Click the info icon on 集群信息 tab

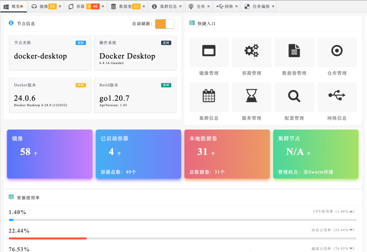[x=154, y=6]
